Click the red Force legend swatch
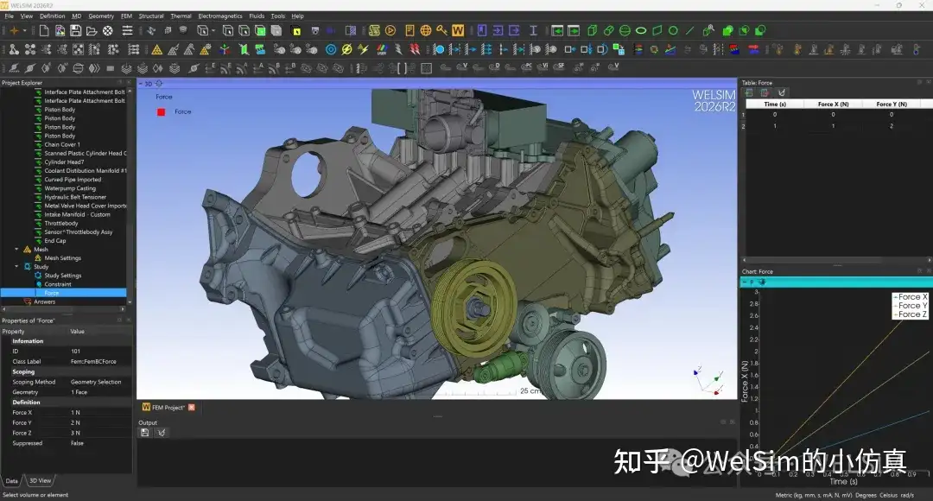The width and height of the screenshot is (933, 501). click(161, 112)
